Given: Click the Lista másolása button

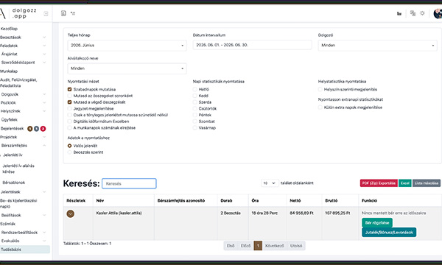Looking at the screenshot, I should tap(427, 183).
